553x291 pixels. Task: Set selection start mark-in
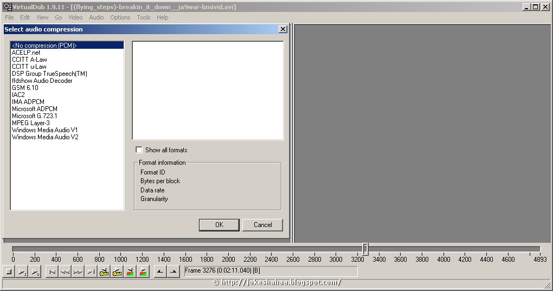click(x=160, y=271)
